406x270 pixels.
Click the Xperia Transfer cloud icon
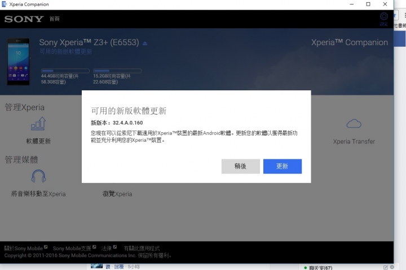click(354, 124)
